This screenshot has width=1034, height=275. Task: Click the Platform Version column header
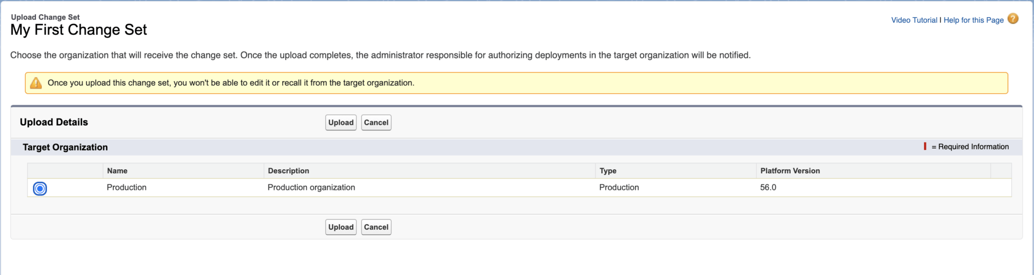pyautogui.click(x=790, y=171)
